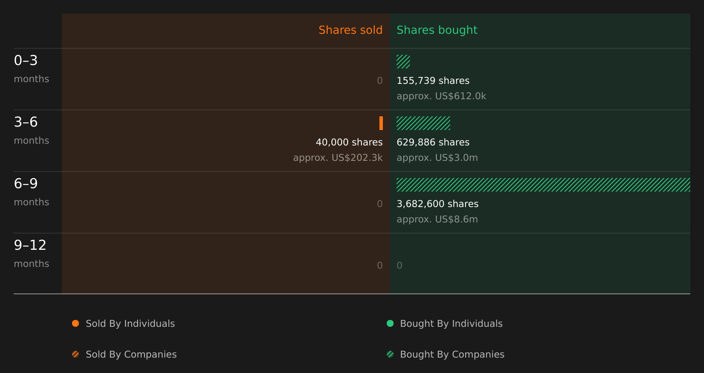Click the Sold By Individuals legend label
704x373 pixels.
point(130,323)
